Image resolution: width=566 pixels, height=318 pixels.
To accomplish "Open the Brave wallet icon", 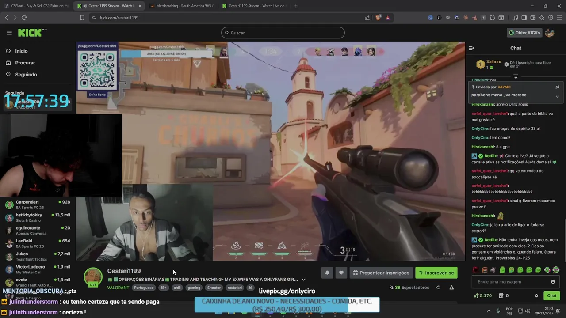I will click(x=533, y=18).
